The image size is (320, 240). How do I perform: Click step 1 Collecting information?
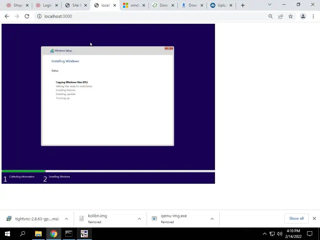click(x=22, y=177)
